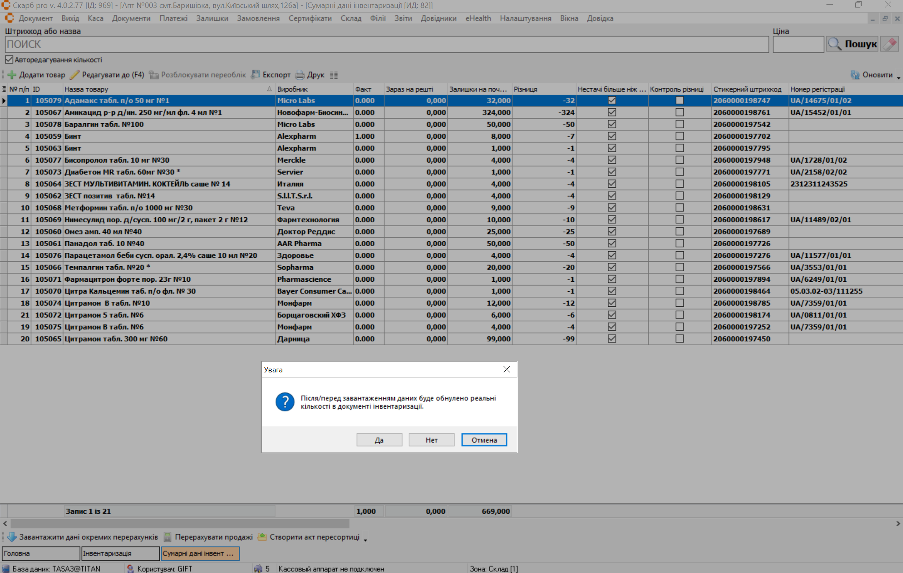Switch to the Інвентаризація tab
This screenshot has width=903, height=573.
tap(120, 553)
